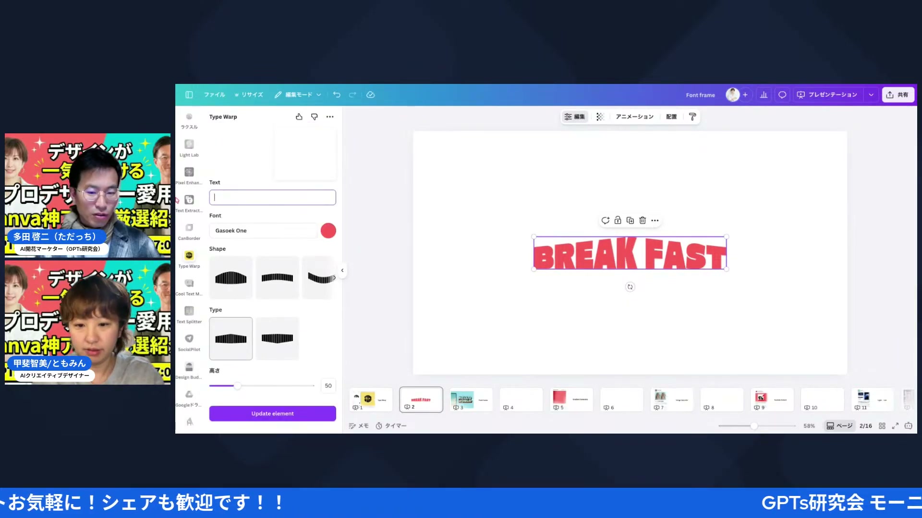
Task: Open the Pixel Enhancer sidebar app
Action: [189, 171]
